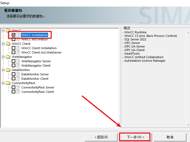Viewport: 190px width, 142px height.
Task: Tick the DataMonitor Server checkbox
Action: click(x=13, y=74)
